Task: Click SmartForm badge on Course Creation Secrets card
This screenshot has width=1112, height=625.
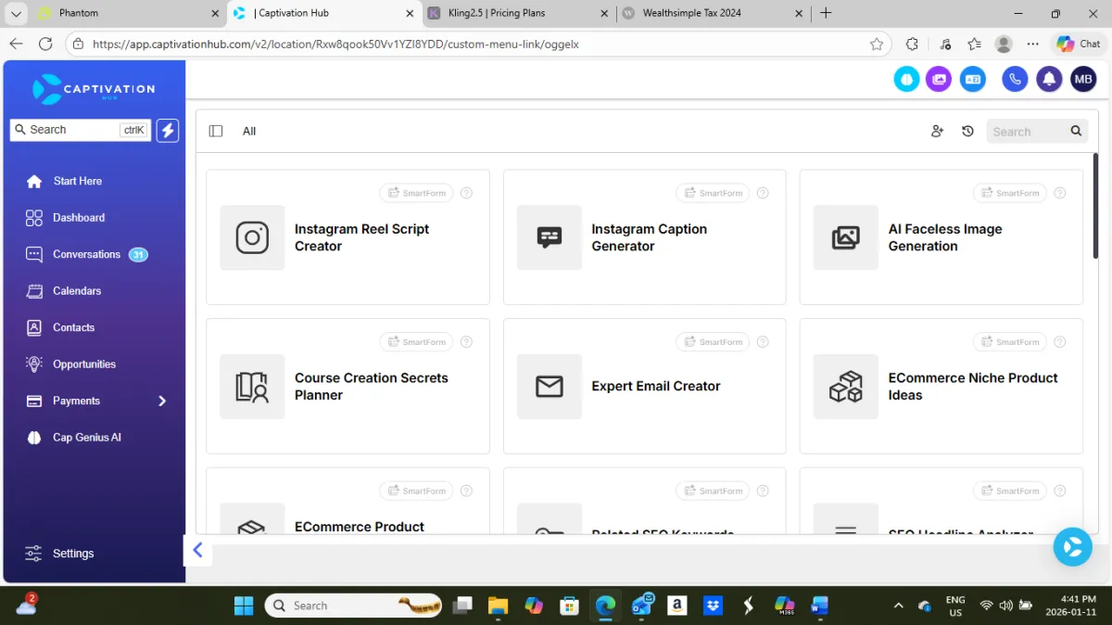Action: [x=416, y=342]
